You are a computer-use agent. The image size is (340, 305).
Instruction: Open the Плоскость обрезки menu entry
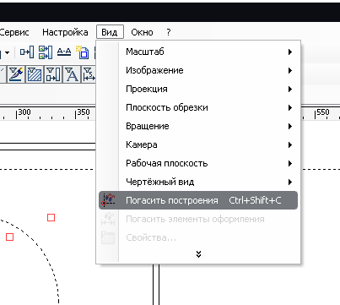tap(198, 107)
